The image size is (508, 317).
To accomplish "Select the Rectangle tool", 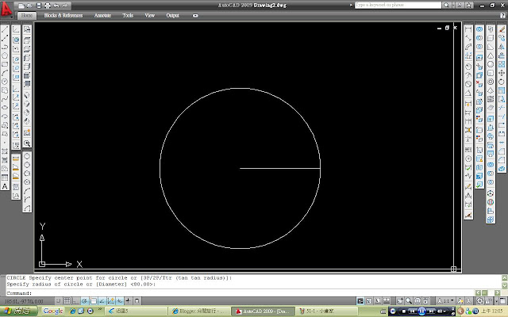I will coord(5,64).
